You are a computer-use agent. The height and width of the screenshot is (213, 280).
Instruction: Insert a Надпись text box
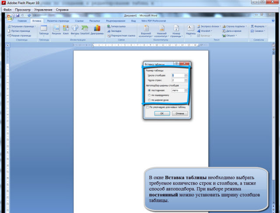coord(191,31)
